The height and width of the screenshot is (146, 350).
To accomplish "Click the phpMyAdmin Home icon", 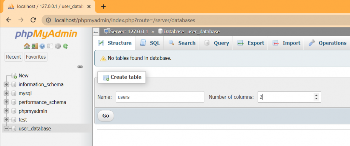I will tap(27, 46).
